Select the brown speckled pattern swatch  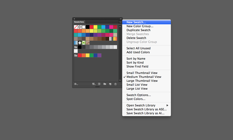[87, 43]
